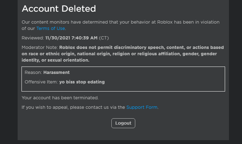Open the Terms of Use link
242x144 pixels.
click(51, 29)
